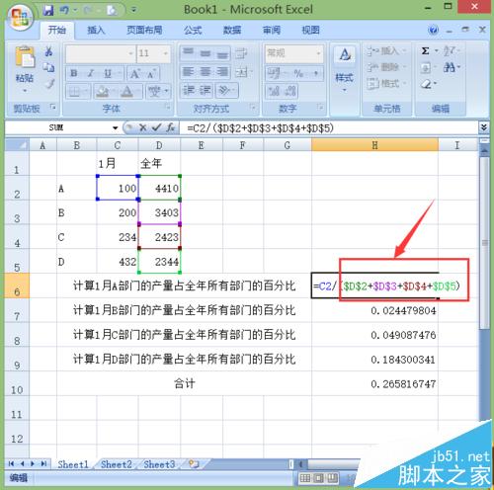Toggle bold formatting
Viewport: 494px width, 490px height.
point(74,73)
